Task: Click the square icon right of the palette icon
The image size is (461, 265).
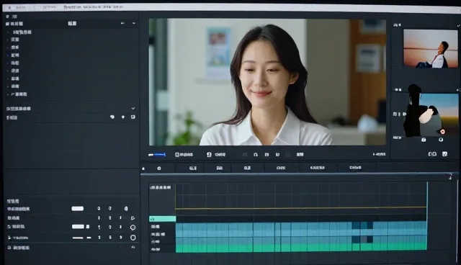Action: 133,117
